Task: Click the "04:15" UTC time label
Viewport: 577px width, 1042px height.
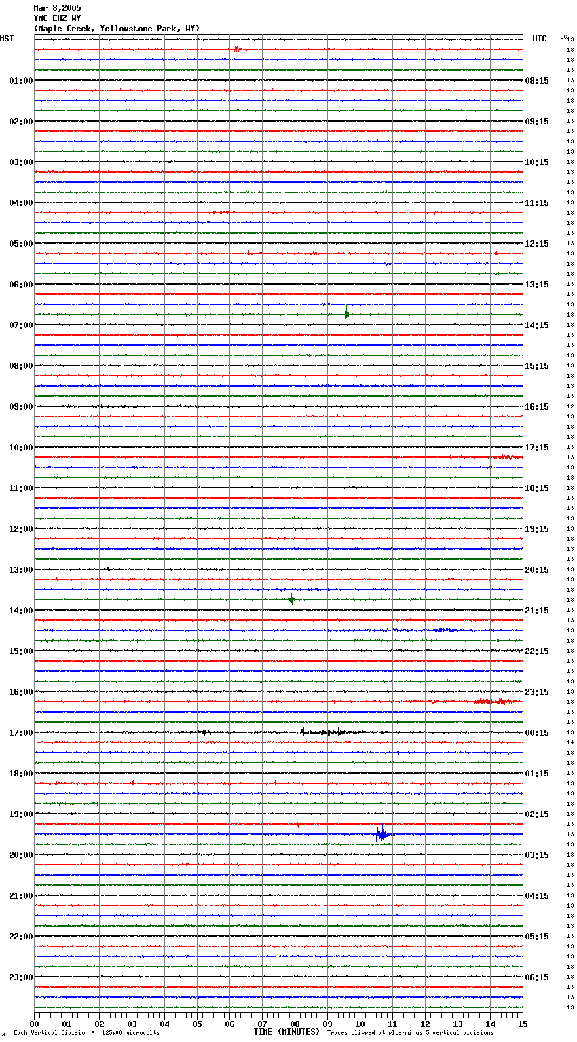Action: [537, 896]
